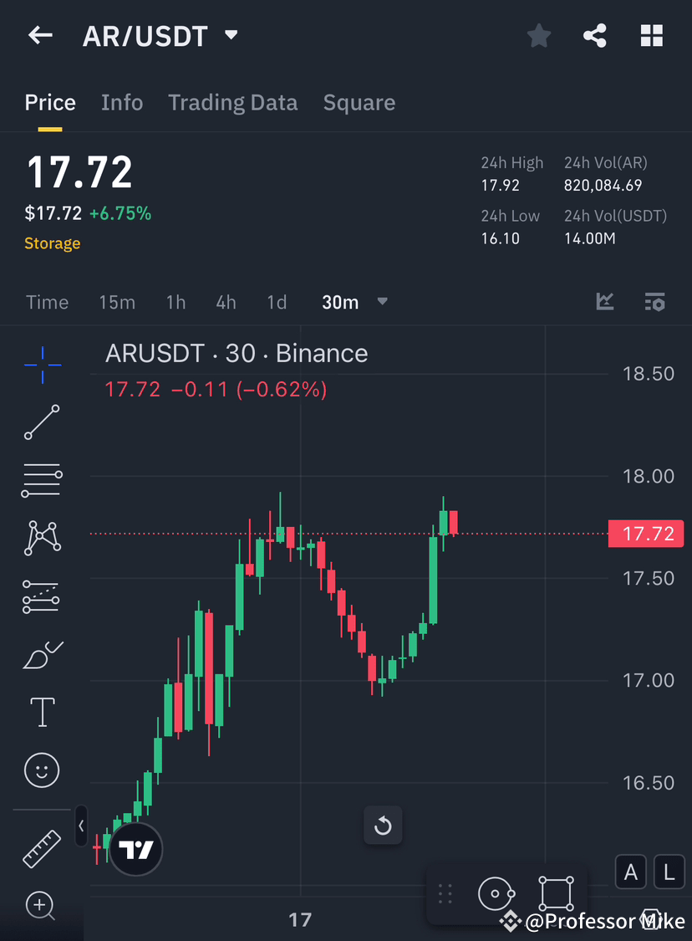Toggle auto scale with the A button
This screenshot has height=941, width=692.
pos(631,872)
